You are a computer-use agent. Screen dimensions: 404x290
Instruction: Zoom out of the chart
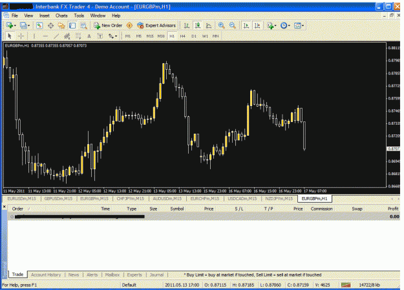tap(233, 25)
